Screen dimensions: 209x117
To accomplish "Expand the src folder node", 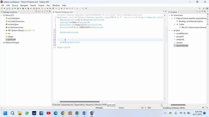I will coord(4,33).
